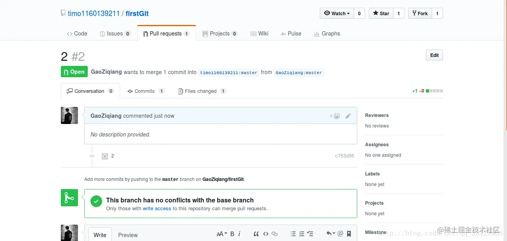Switch to the Files changed tab

pos(201,91)
